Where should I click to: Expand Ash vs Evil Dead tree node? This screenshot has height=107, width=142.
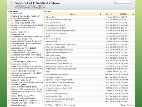coord(9,78)
